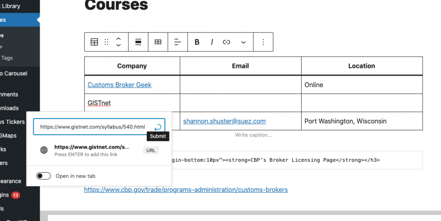Click the link URL input field
Screen dimensions: 441x221
pos(93,127)
